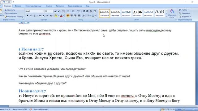This screenshot has width=198, height=111.
Task: Click the Redo/Repeat icon in quick access toolbar
Action: point(9,2)
